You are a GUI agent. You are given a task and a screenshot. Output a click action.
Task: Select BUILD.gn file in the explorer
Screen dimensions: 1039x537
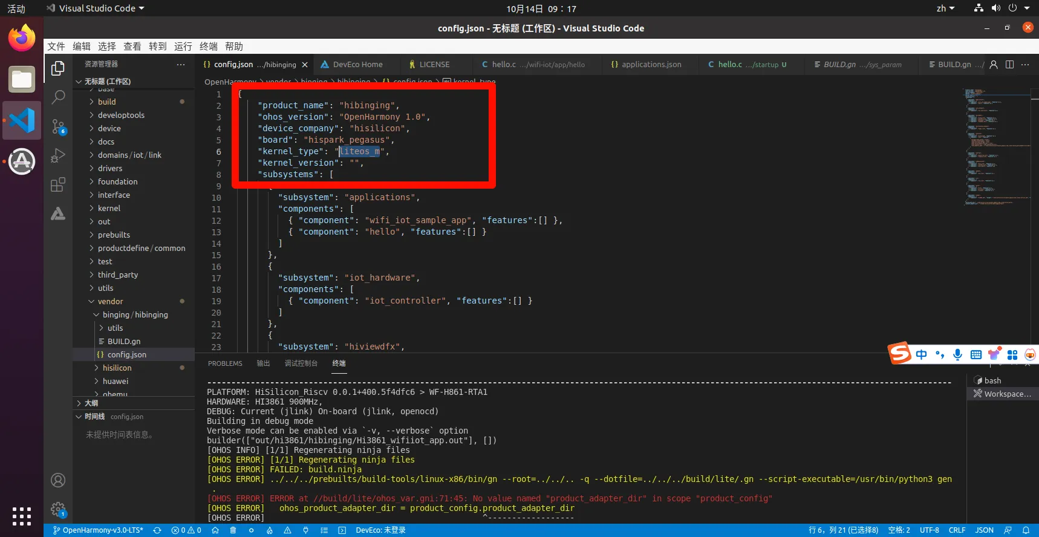tap(124, 341)
